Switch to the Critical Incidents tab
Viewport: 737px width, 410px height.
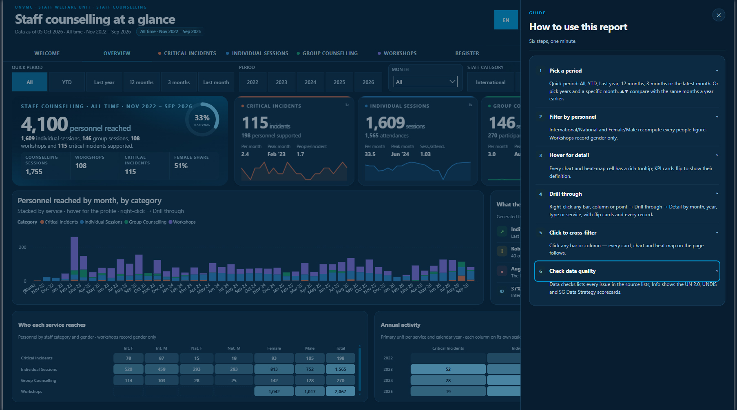187,53
